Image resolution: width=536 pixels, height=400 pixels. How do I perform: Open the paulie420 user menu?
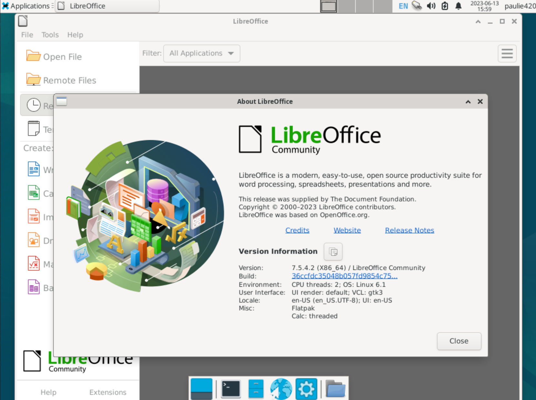click(520, 6)
